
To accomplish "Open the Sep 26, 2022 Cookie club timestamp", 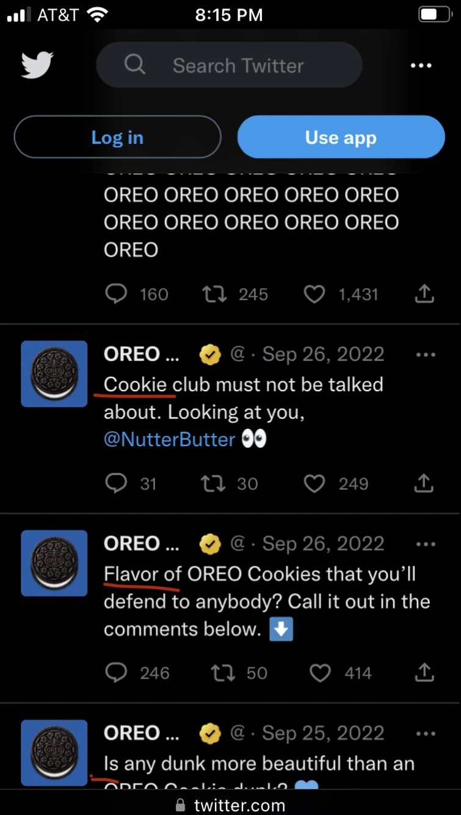I will [x=322, y=354].
